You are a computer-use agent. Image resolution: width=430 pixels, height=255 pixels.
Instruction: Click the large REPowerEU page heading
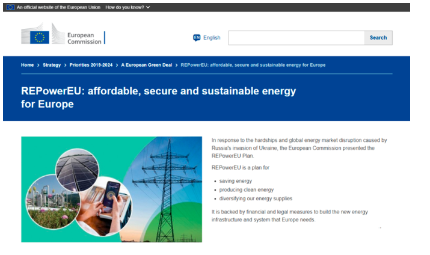coord(158,97)
